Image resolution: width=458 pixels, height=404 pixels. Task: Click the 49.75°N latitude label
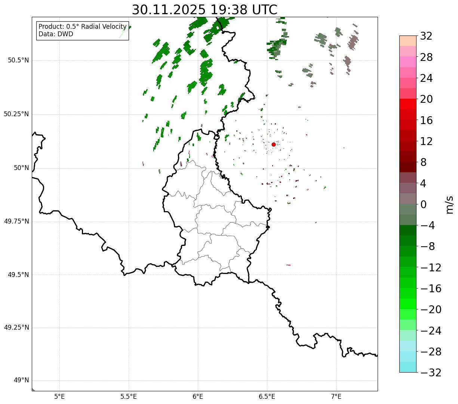click(16, 222)
